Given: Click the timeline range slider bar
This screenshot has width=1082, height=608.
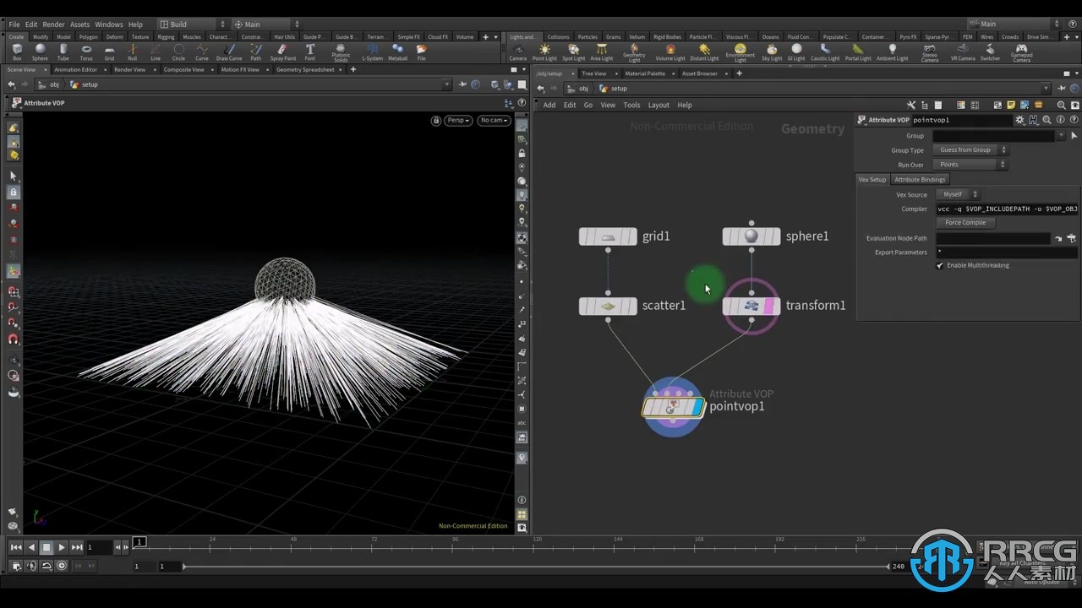Looking at the screenshot, I should click(535, 567).
